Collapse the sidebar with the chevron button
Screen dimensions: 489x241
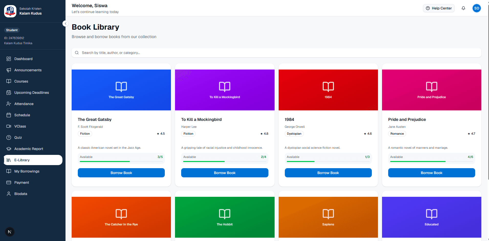pyautogui.click(x=66, y=24)
